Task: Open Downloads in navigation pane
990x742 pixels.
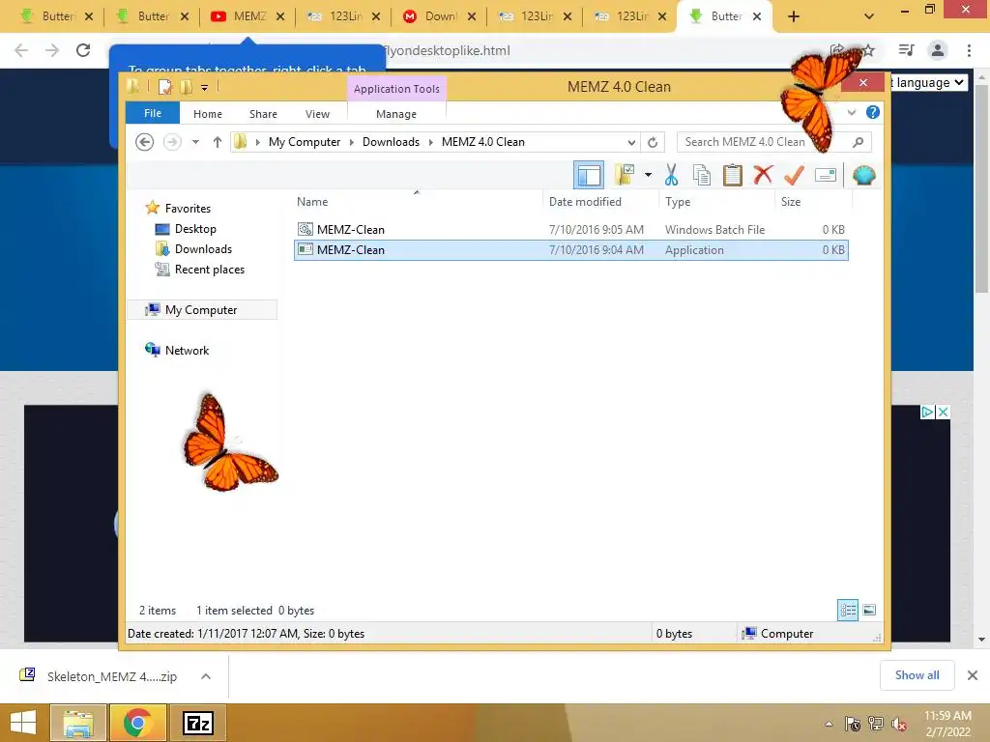Action: [x=203, y=249]
